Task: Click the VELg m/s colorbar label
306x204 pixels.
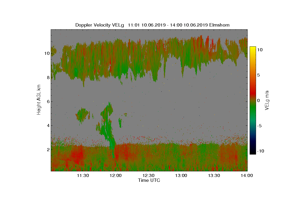Action: tap(267, 100)
